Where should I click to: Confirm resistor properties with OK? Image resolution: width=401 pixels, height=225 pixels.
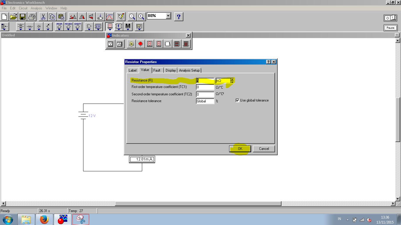(x=240, y=149)
